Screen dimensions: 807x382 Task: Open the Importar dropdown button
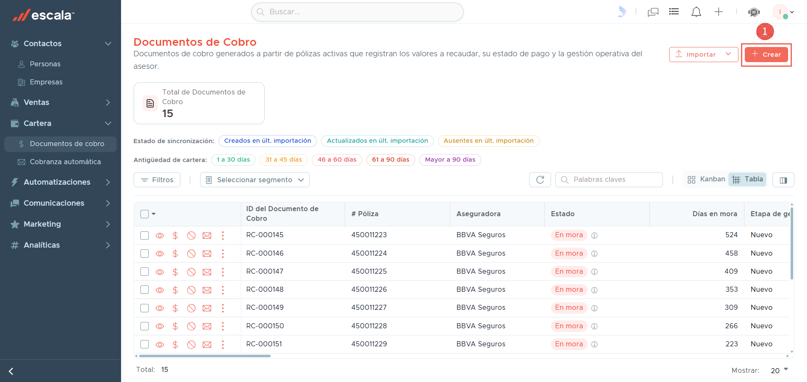pyautogui.click(x=704, y=55)
